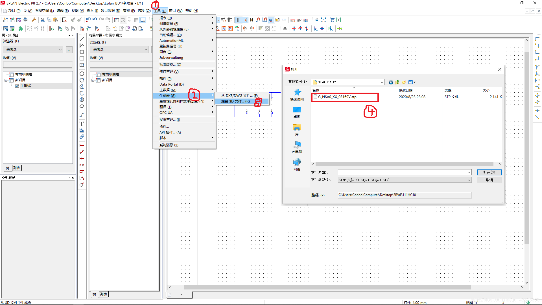Toggle the grid display toolbar button
This screenshot has height=305, width=542.
(239, 20)
